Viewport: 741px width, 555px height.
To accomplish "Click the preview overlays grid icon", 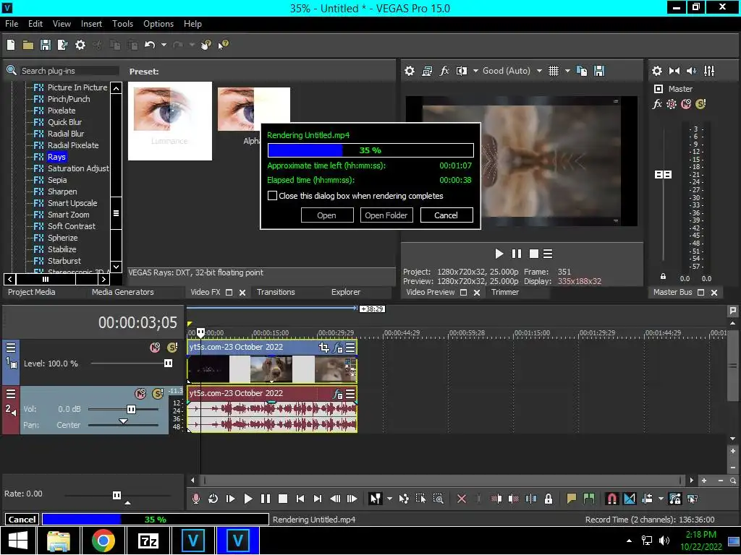I will pos(554,71).
